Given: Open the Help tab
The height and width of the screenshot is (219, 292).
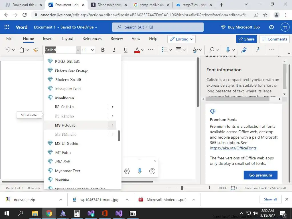Looking at the screenshot, I should pyautogui.click(x=153, y=38).
